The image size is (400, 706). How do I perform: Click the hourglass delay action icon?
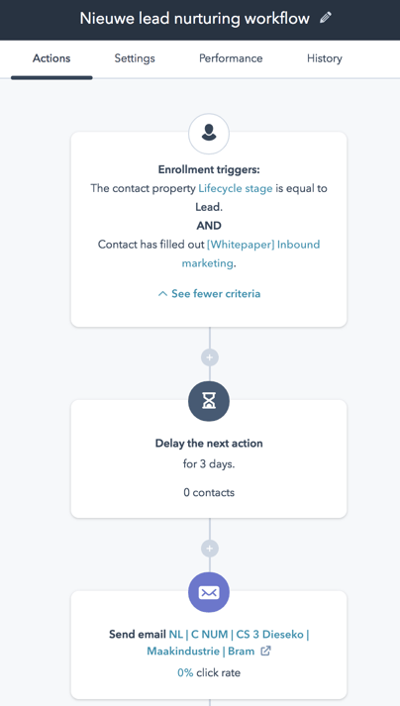(209, 401)
